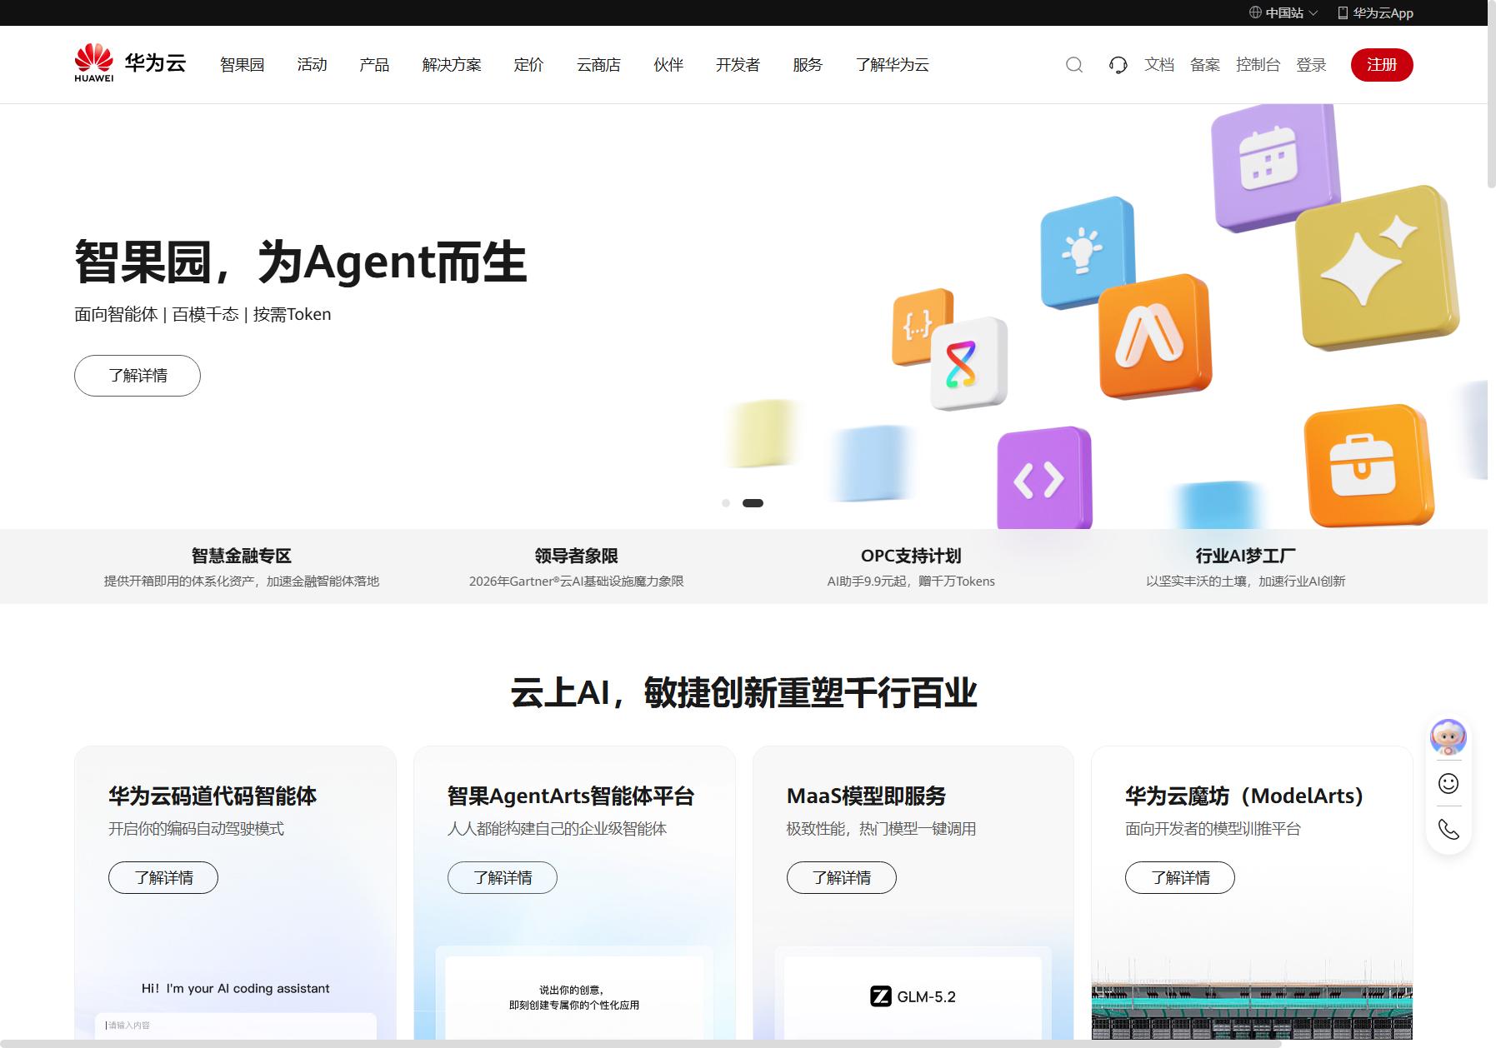1496x1048 pixels.
Task: Open the 开发者 menu item
Action: coord(738,65)
